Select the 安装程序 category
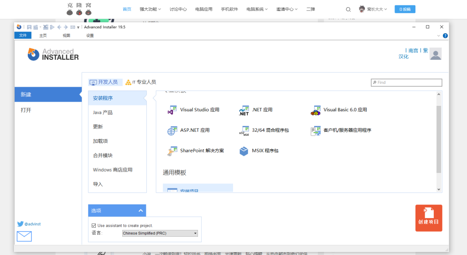Viewport: 467px width, 255px height. pyautogui.click(x=117, y=99)
